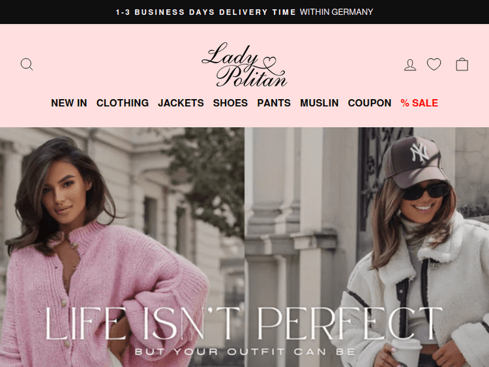Open the account profile icon
Screen dimensions: 489x367
coord(410,65)
